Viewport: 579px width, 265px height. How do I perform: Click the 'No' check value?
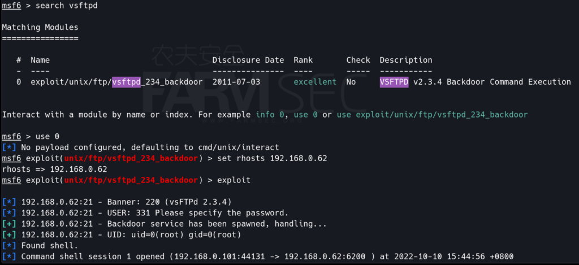point(351,82)
